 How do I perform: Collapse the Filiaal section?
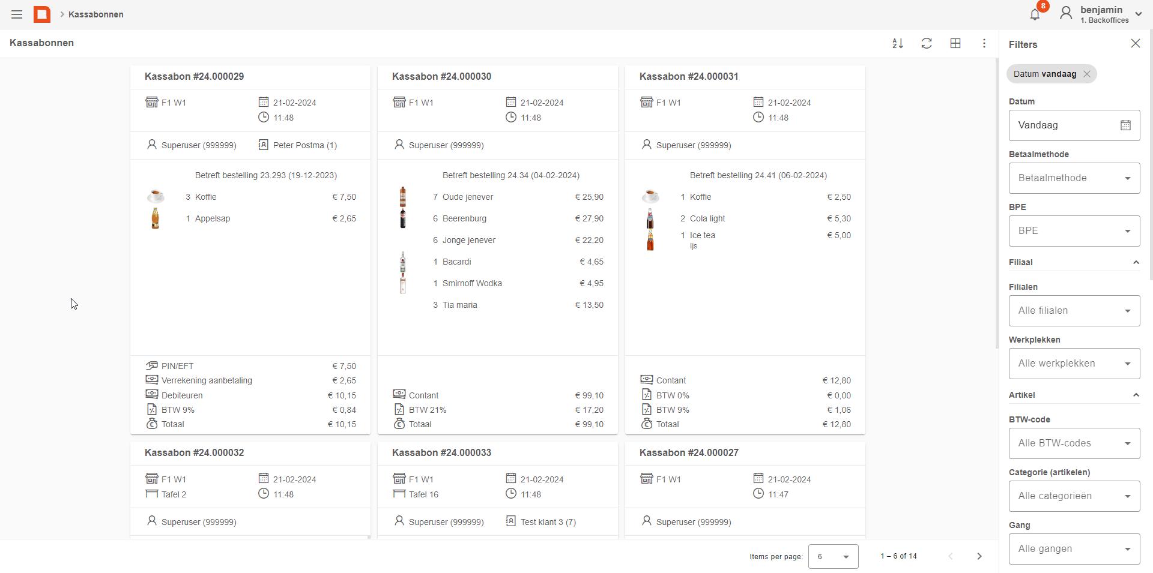1136,262
